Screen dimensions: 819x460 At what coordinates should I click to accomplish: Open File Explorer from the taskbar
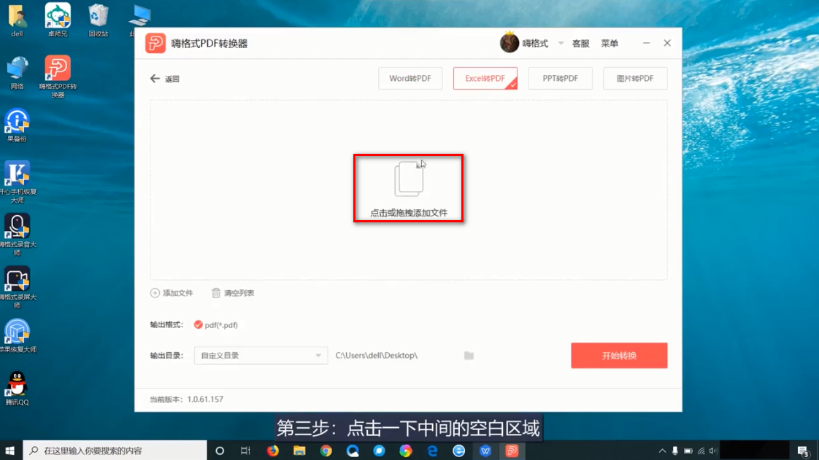(x=299, y=451)
